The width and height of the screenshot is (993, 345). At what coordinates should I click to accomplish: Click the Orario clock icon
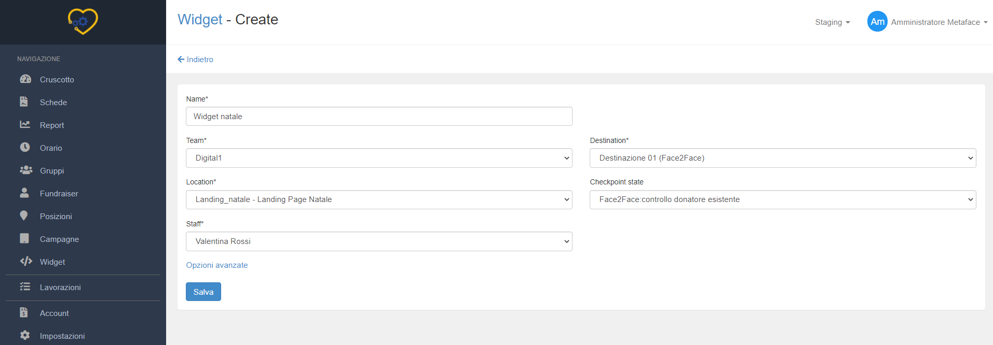point(25,148)
